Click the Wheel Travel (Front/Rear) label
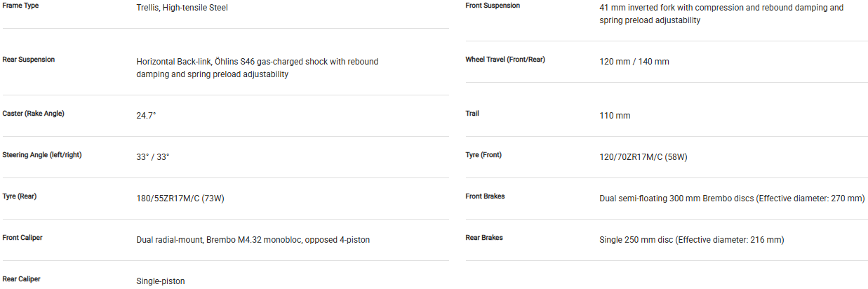This screenshot has width=868, height=289. pyautogui.click(x=505, y=60)
